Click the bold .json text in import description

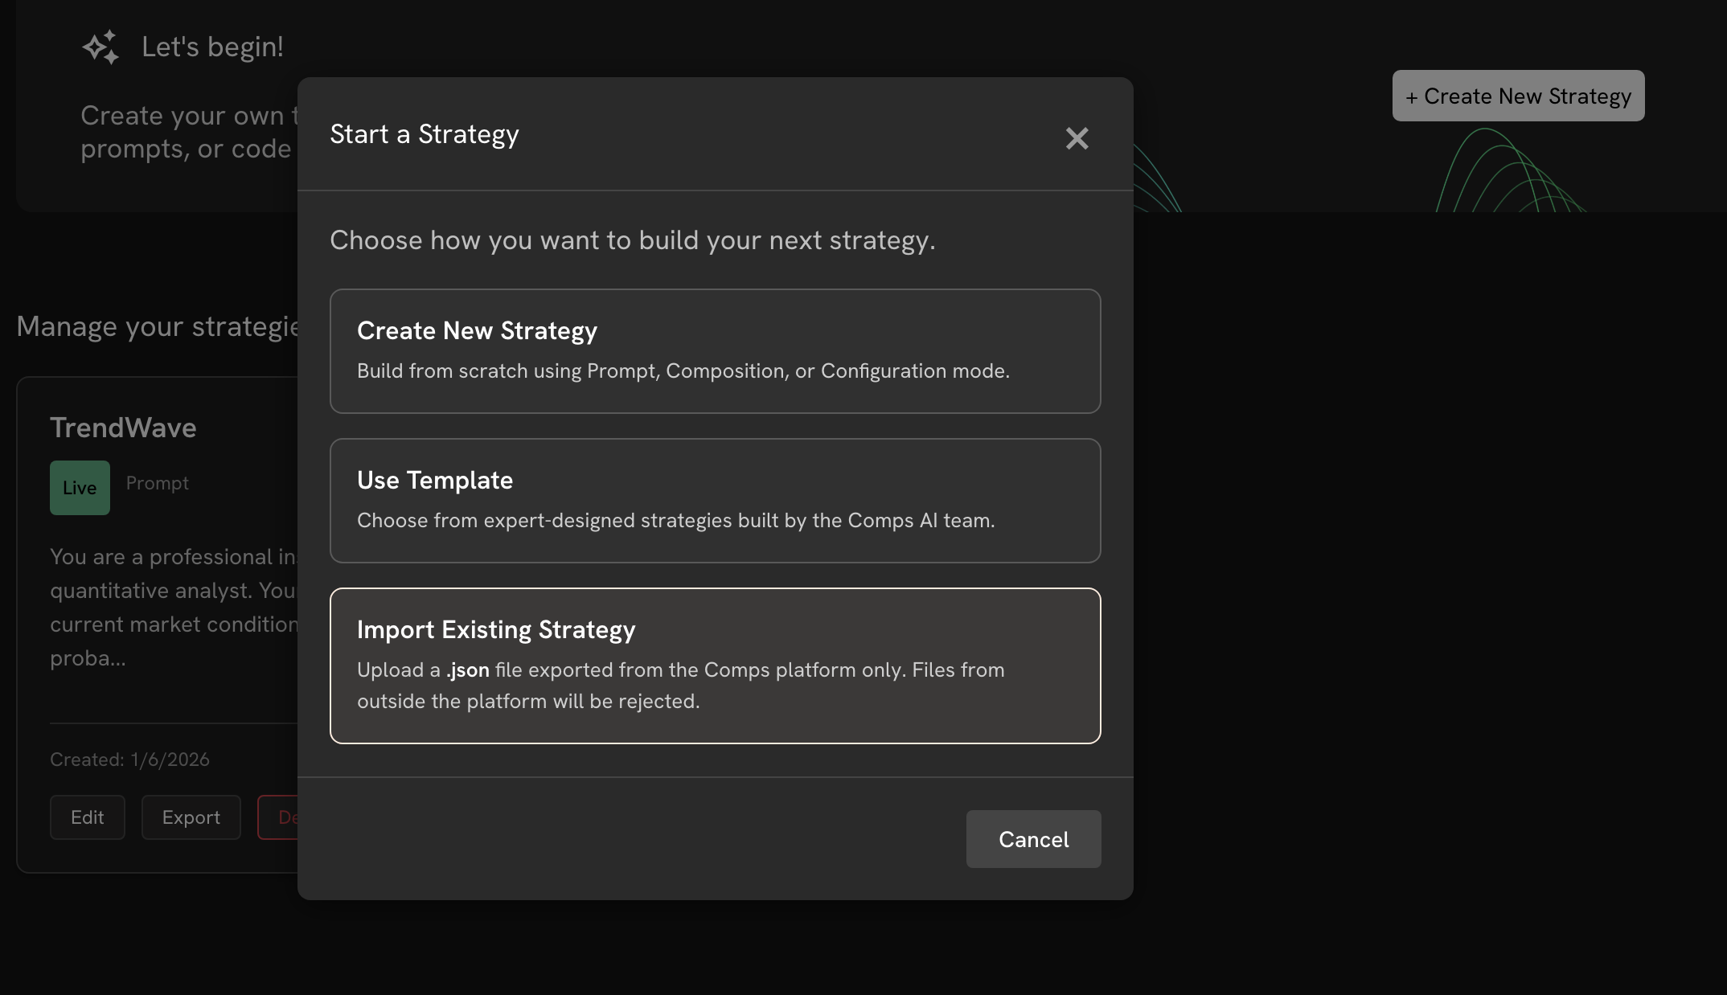point(468,670)
